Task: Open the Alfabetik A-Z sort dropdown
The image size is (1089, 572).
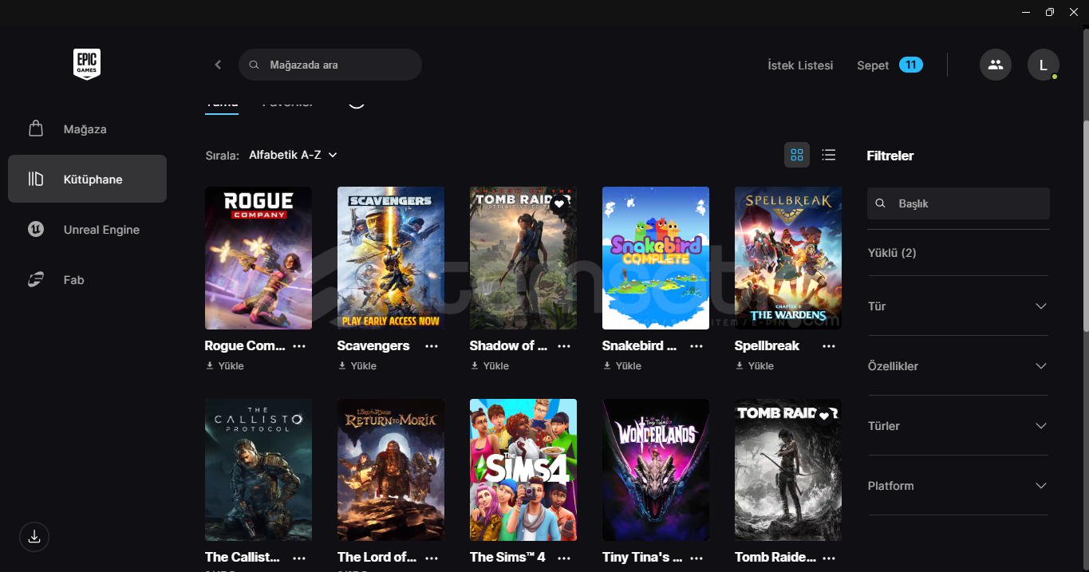Action: pos(293,155)
